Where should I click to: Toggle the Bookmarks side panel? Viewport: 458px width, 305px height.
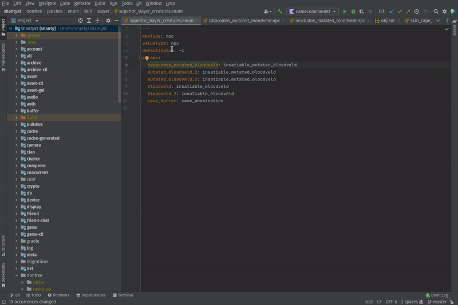3,274
